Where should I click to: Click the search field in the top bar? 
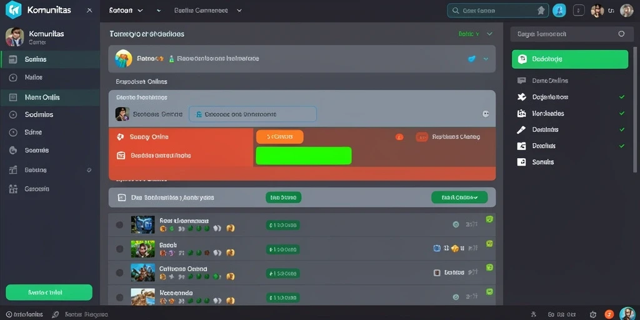(498, 11)
